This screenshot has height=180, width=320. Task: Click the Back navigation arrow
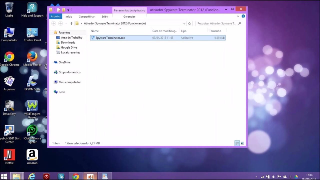(x=53, y=23)
